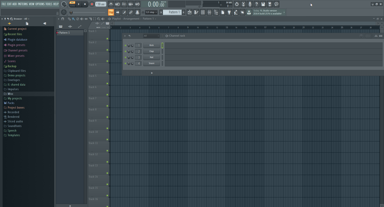The image size is (384, 207).
Task: Open the Channel rack toolbar icon
Action: click(x=203, y=12)
